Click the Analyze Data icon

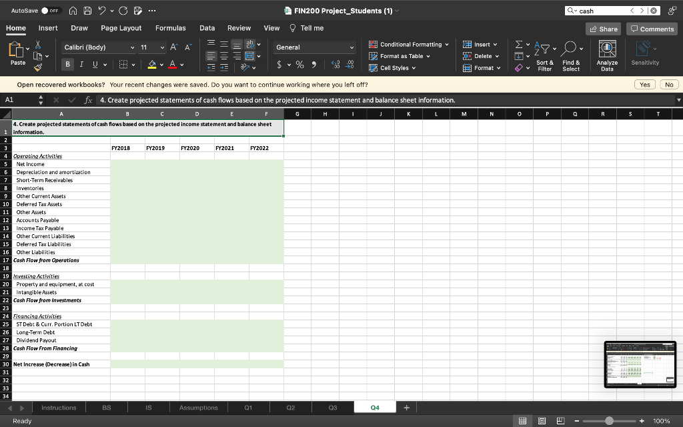click(607, 49)
